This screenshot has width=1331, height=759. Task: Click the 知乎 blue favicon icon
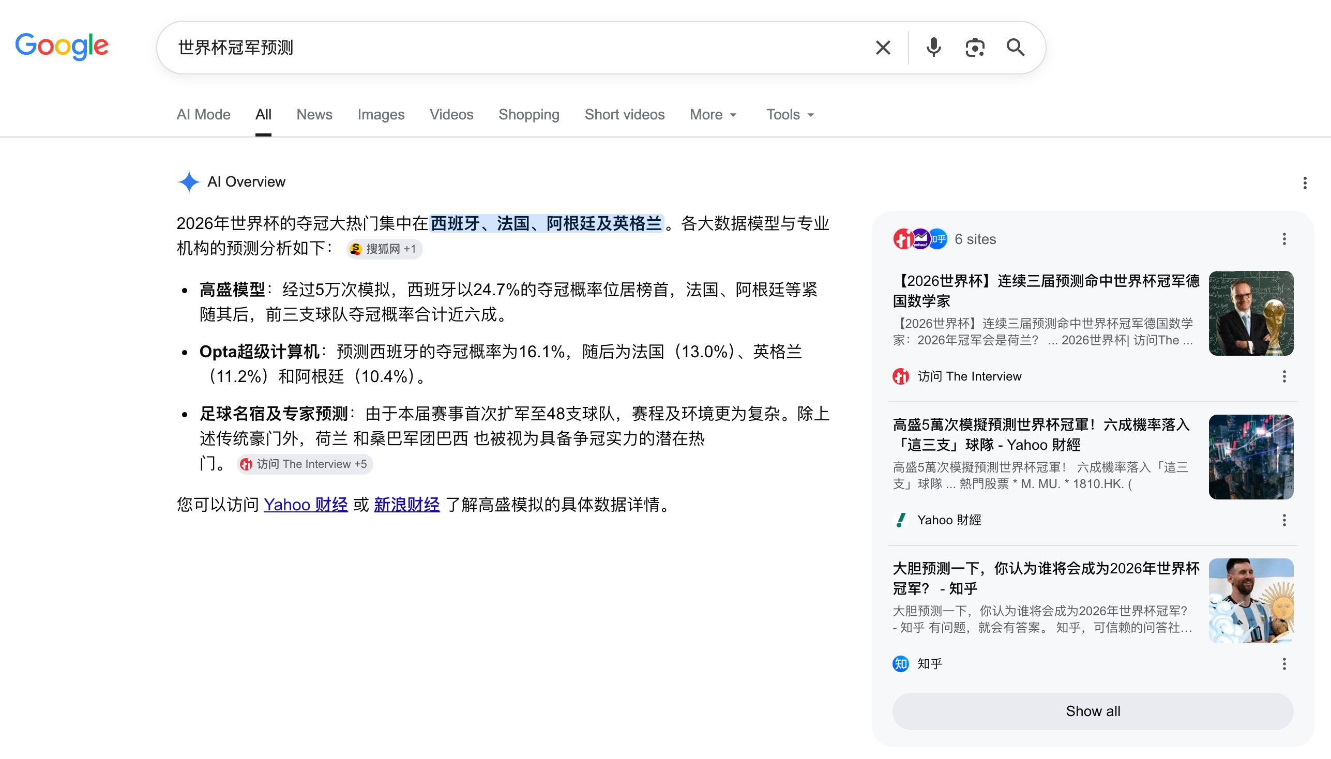(900, 664)
